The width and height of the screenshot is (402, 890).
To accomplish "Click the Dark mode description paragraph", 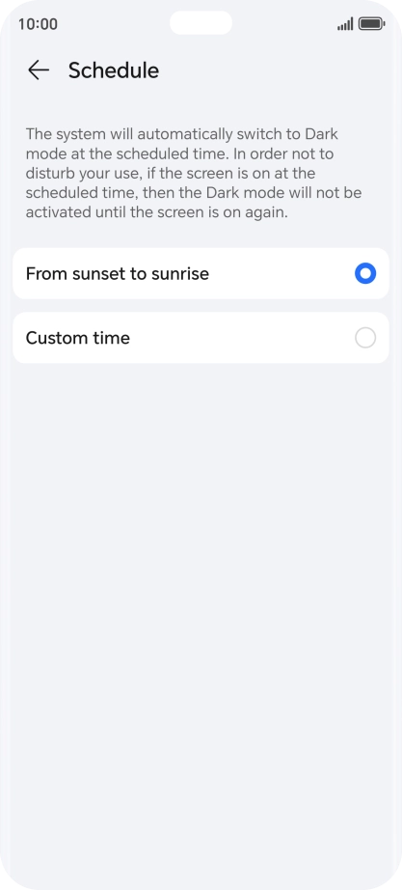I will click(194, 173).
